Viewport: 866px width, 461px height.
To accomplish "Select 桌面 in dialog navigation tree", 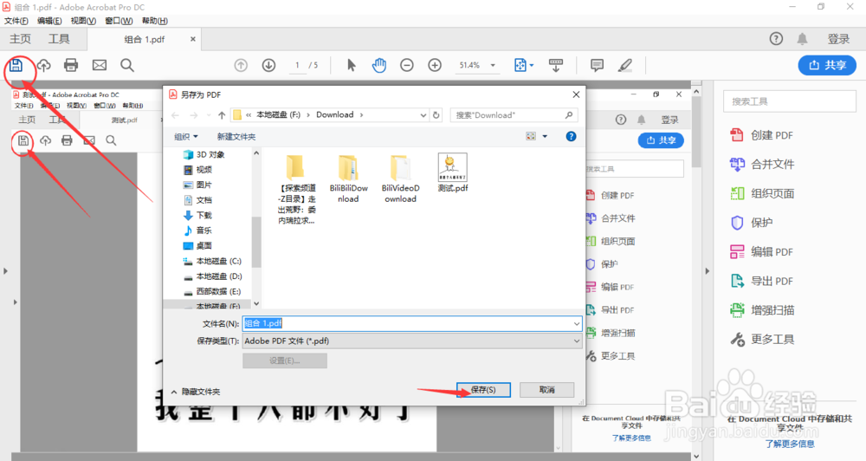I will click(197, 245).
